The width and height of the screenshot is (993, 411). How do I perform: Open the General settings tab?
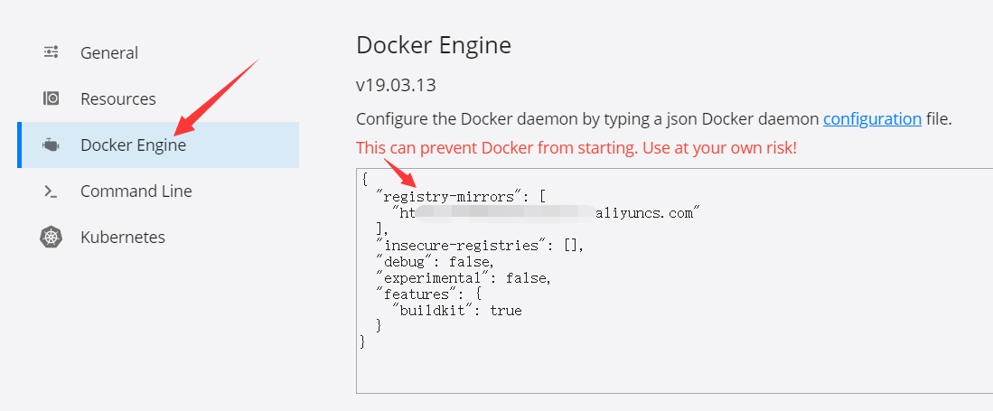point(109,52)
